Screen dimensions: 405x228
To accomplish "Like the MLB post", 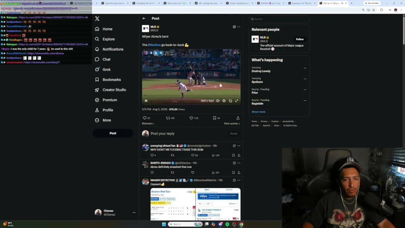I will click(191, 118).
